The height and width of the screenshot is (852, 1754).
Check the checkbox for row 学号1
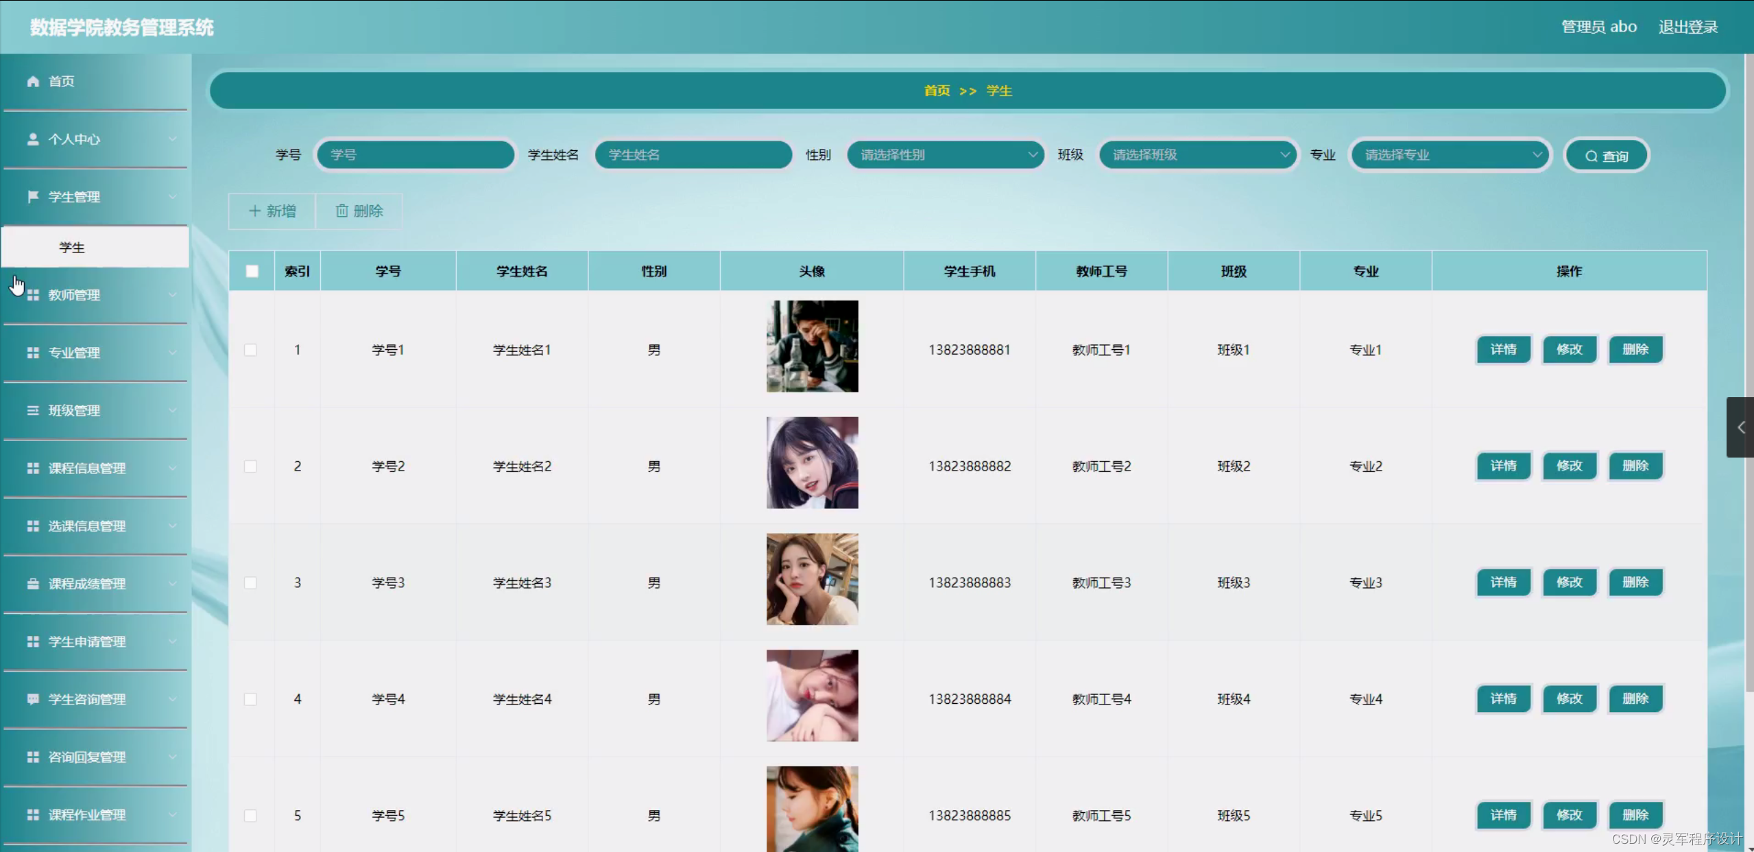[x=251, y=350]
